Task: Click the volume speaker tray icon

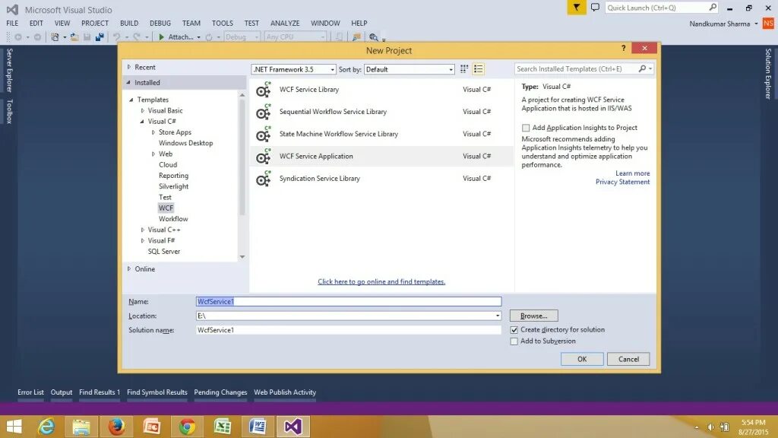Action: coord(710,427)
